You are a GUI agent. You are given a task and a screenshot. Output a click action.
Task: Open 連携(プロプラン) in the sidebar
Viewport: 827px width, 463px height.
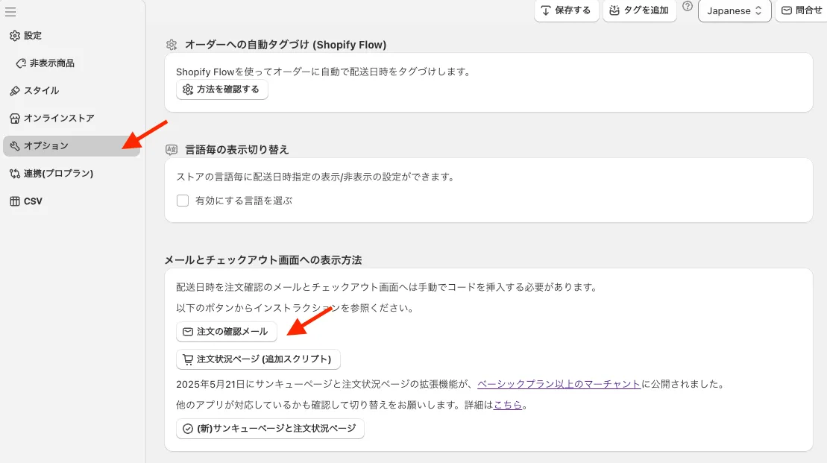pos(58,174)
